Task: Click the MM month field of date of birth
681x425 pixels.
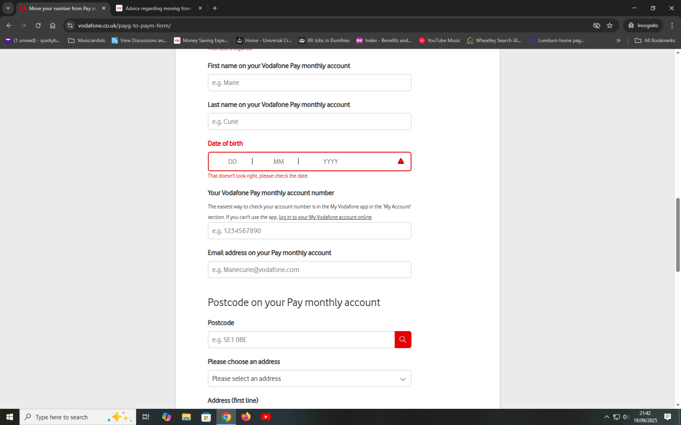Action: click(278, 161)
